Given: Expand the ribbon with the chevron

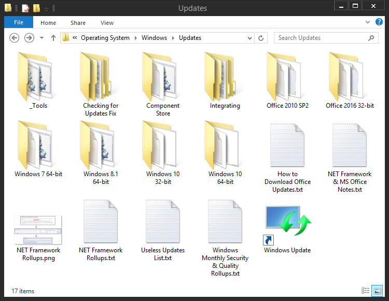Looking at the screenshot, I should tap(368, 22).
